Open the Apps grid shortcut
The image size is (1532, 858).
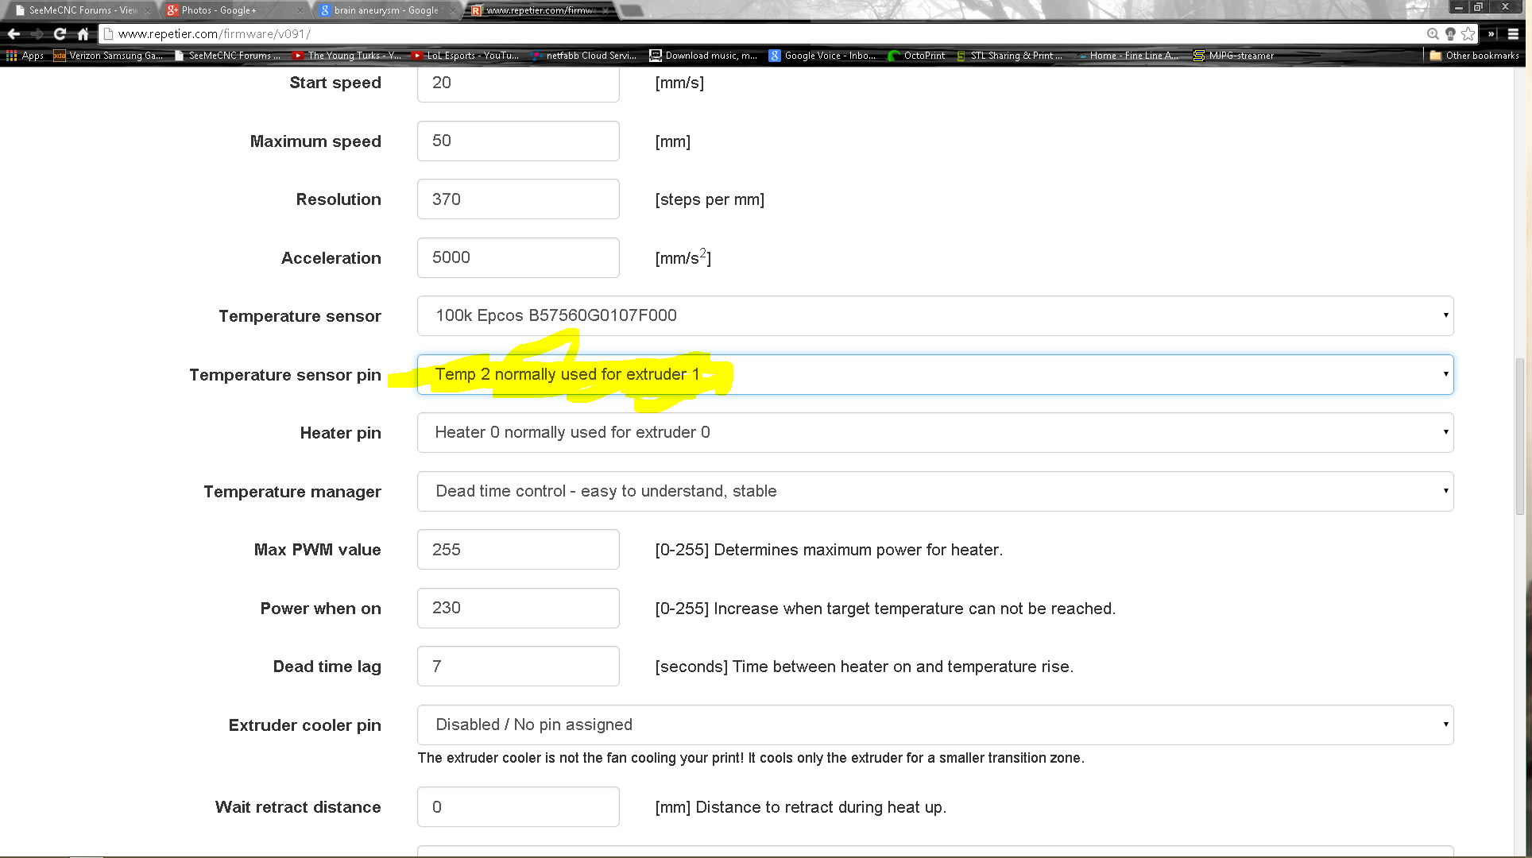[25, 56]
